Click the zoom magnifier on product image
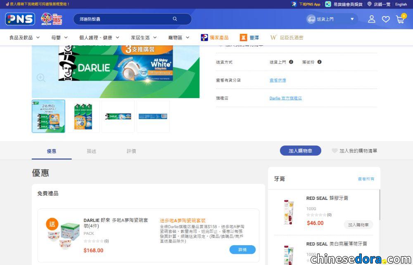The height and width of the screenshot is (265, 413). coord(41,78)
